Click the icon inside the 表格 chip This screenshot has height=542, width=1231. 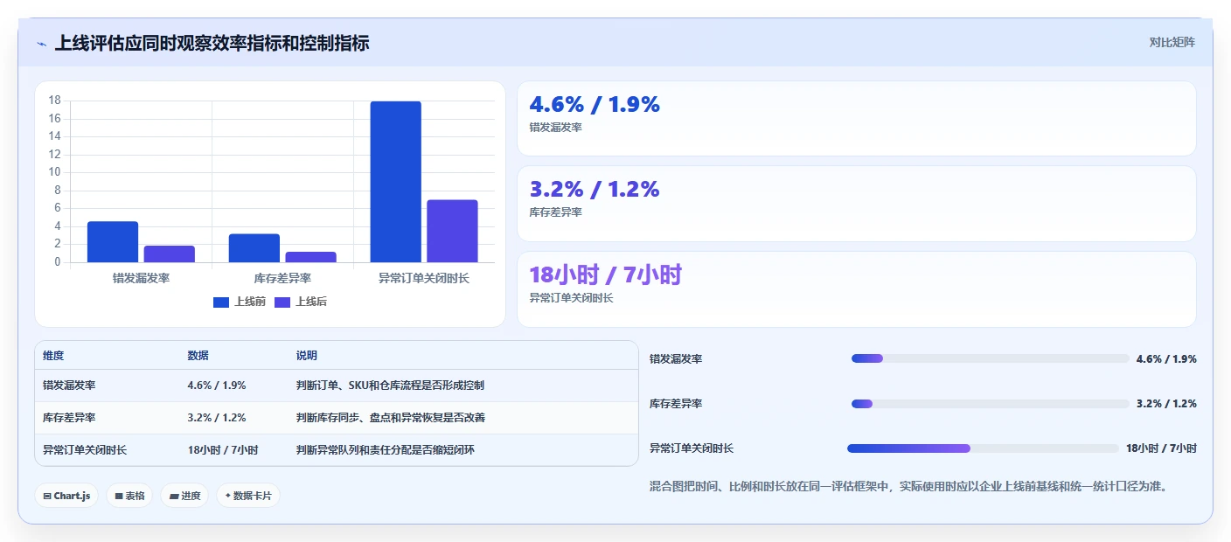click(119, 496)
